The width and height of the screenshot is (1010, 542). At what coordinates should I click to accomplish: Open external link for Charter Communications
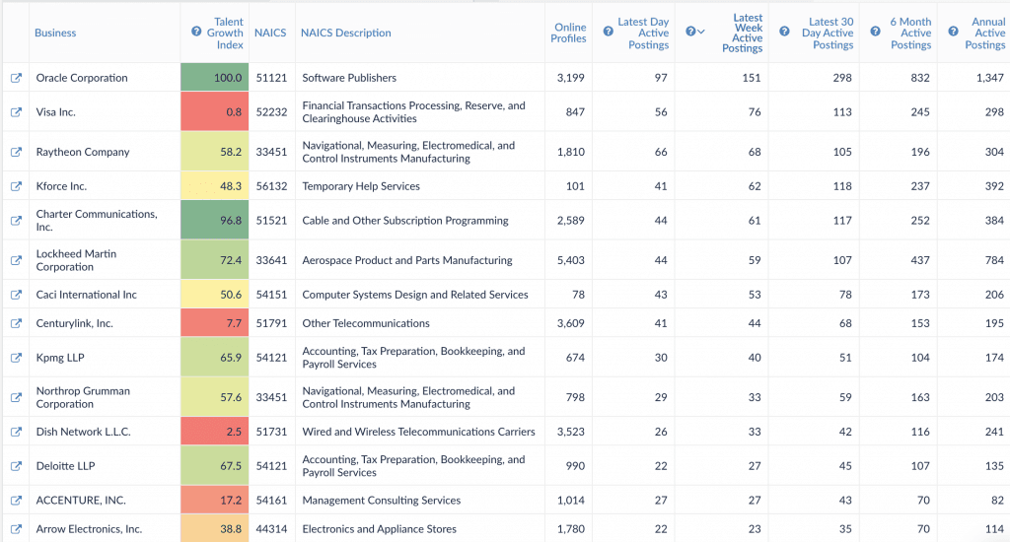16,220
